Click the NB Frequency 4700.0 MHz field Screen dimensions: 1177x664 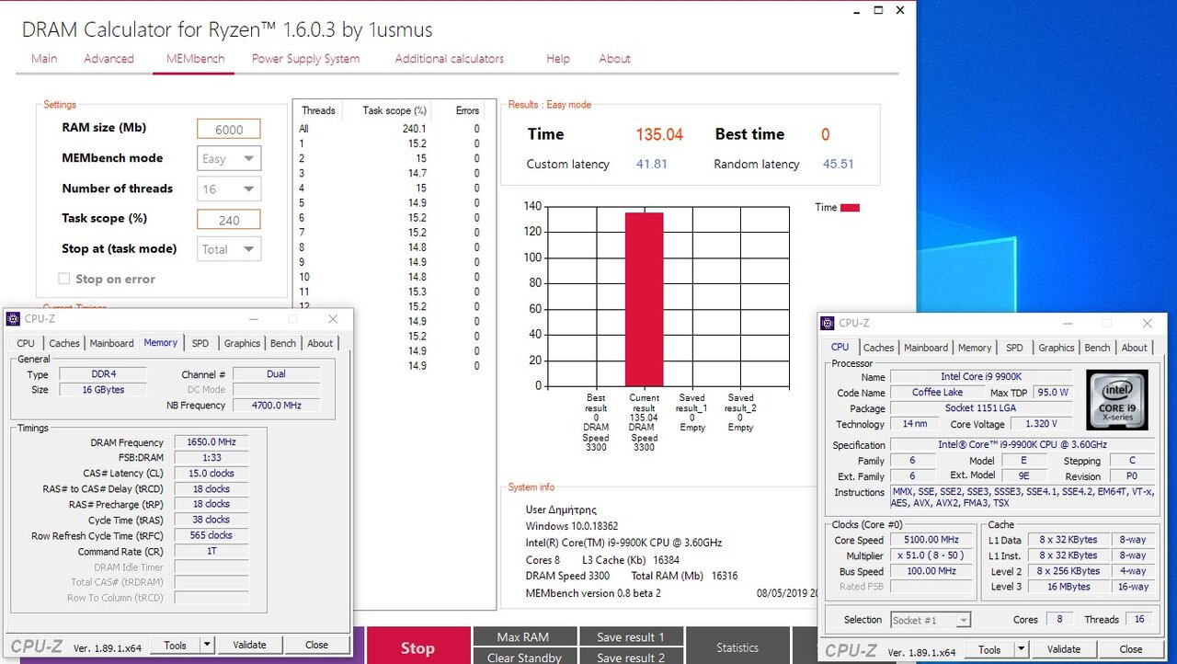coord(276,406)
